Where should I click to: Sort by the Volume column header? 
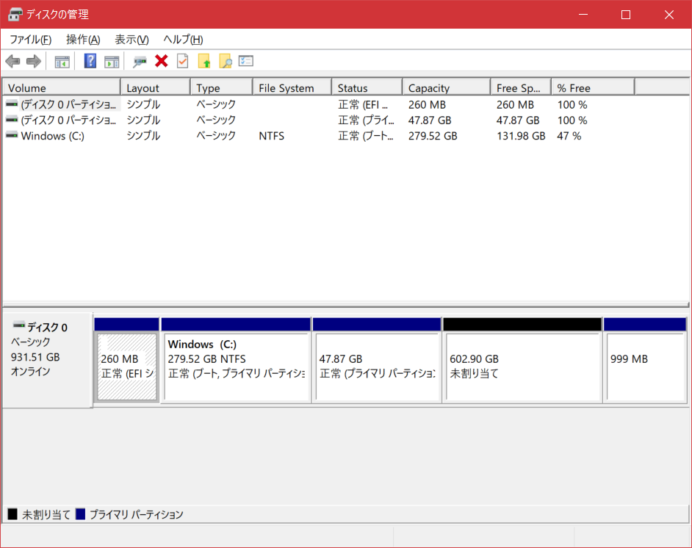(x=62, y=88)
